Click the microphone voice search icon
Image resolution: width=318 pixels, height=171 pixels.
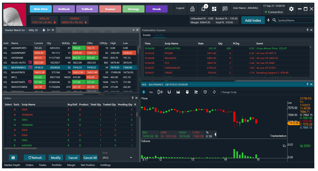[268, 20]
